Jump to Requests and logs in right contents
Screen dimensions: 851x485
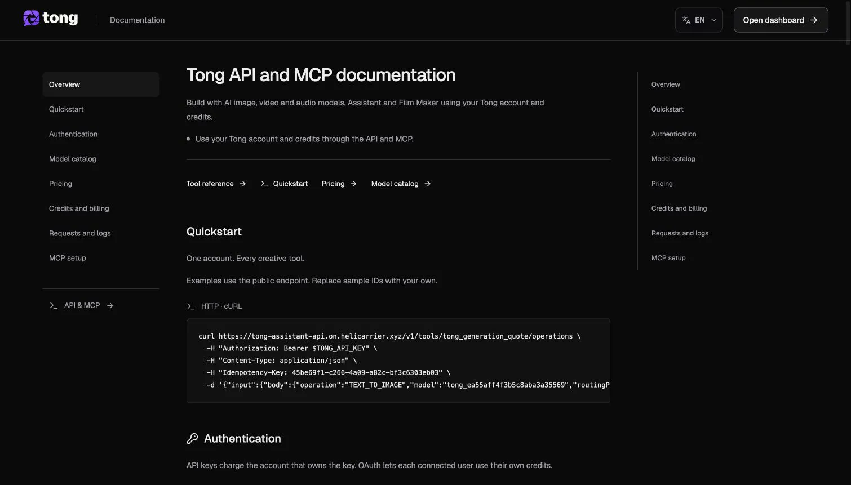pos(680,233)
